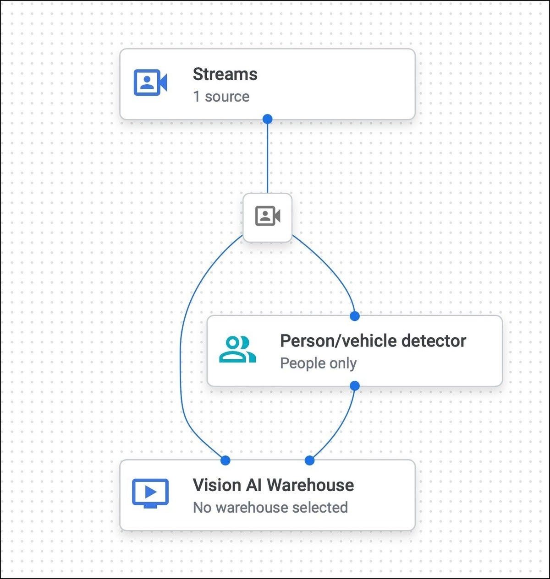Screen dimensions: 550x579
Task: Click the "No warehouse selected" subtitle
Action: pyautogui.click(x=270, y=508)
